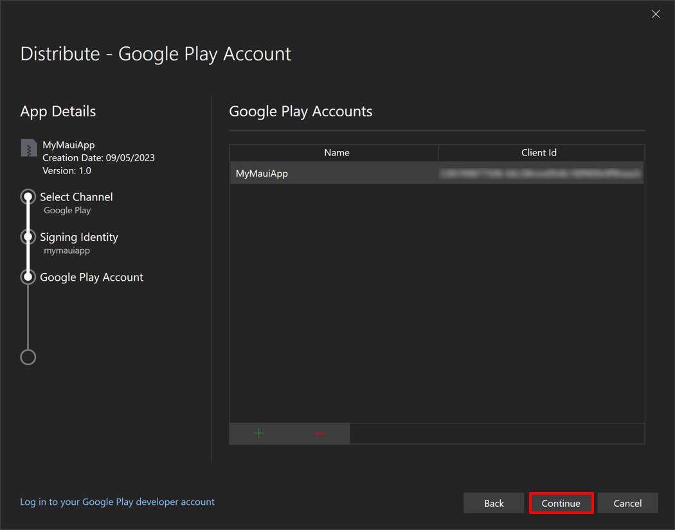Click the blurred Client Id cell
675x530 pixels.
coord(540,173)
